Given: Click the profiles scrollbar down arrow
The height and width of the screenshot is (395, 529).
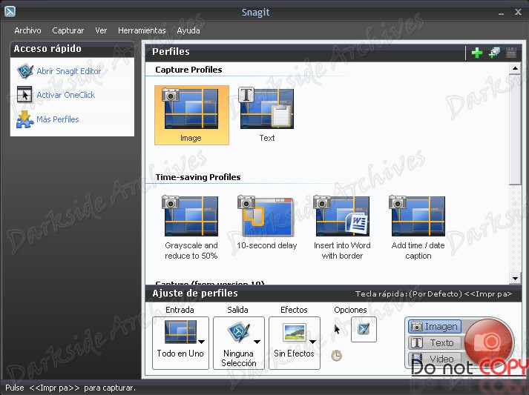Looking at the screenshot, I should click(x=515, y=279).
